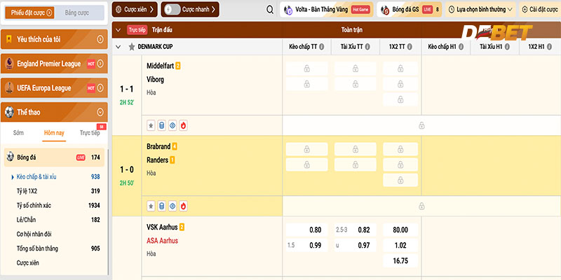
Task: Switch to the Bảng cược view
Action: click(x=77, y=12)
